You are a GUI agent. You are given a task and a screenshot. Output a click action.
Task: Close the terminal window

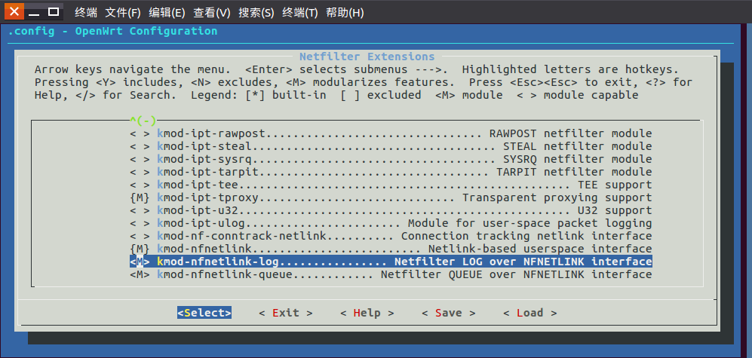pyautogui.click(x=14, y=11)
